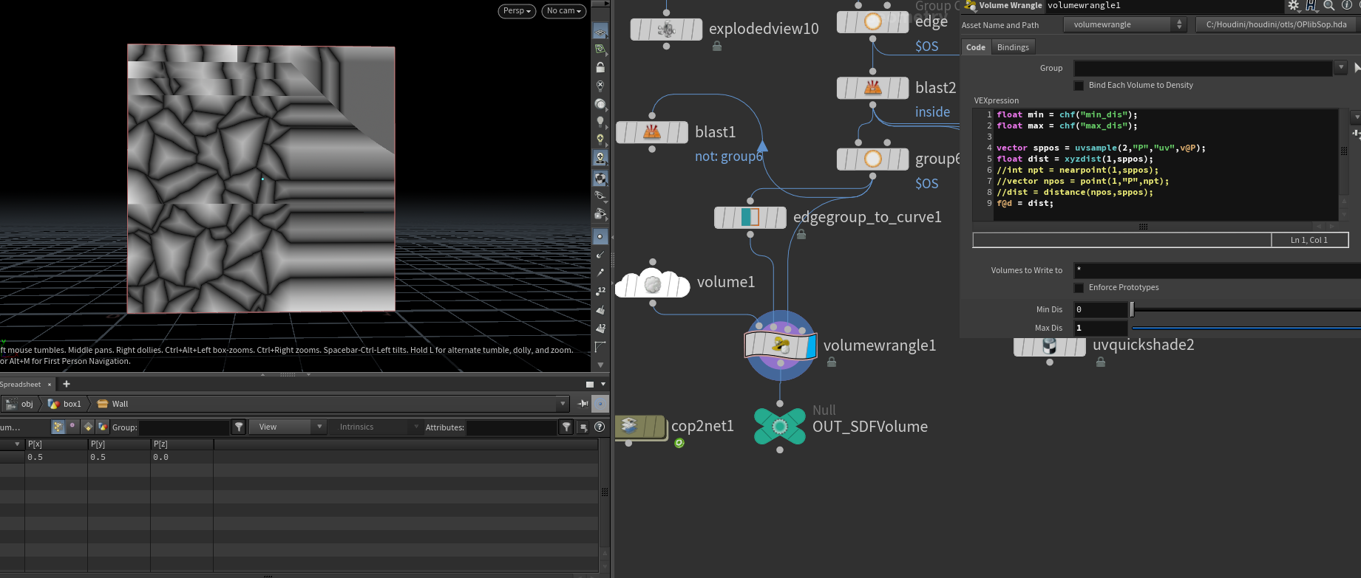
Task: Open the node info 'i' icon
Action: click(1346, 6)
